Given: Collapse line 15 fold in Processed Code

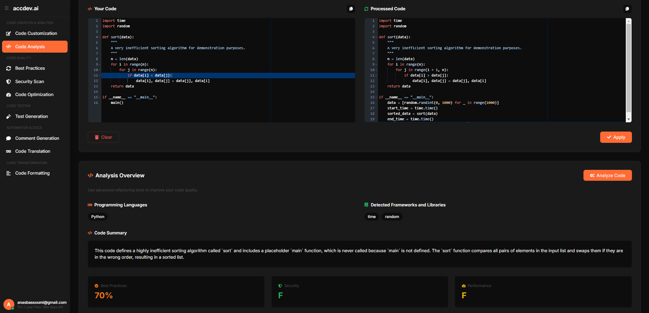Looking at the screenshot, I should click(x=376, y=97).
